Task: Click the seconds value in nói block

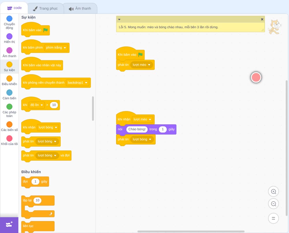Action: tap(162, 129)
